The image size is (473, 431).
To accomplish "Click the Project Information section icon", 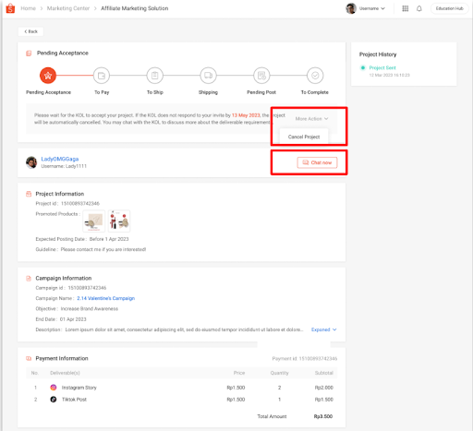I will pyautogui.click(x=29, y=194).
